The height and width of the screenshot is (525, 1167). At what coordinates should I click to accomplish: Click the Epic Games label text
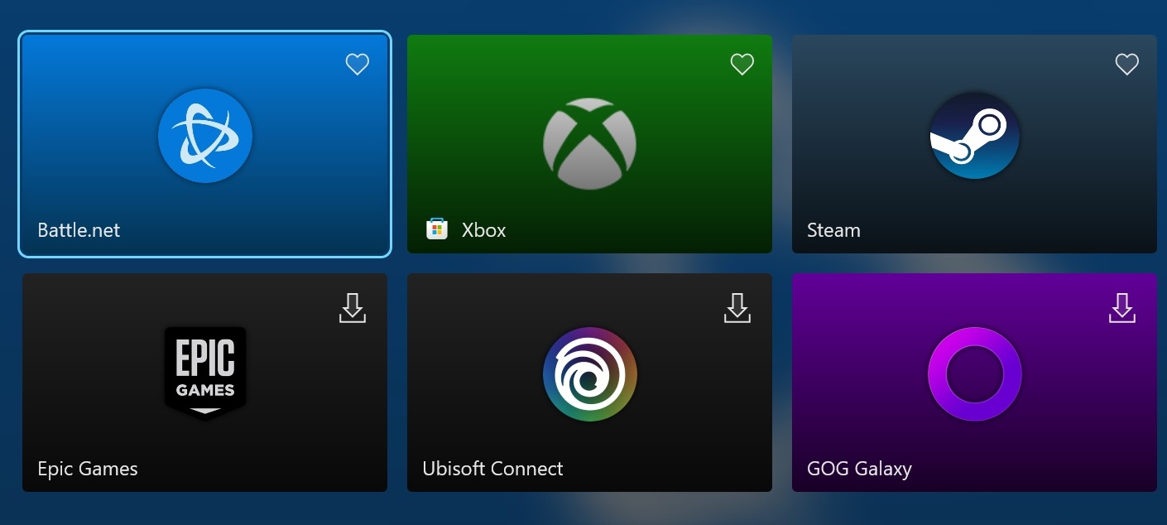point(88,469)
